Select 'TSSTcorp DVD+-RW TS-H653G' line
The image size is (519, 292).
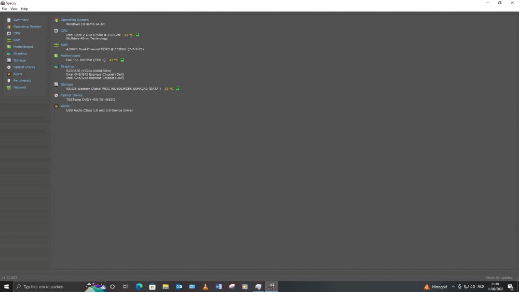[x=90, y=100]
